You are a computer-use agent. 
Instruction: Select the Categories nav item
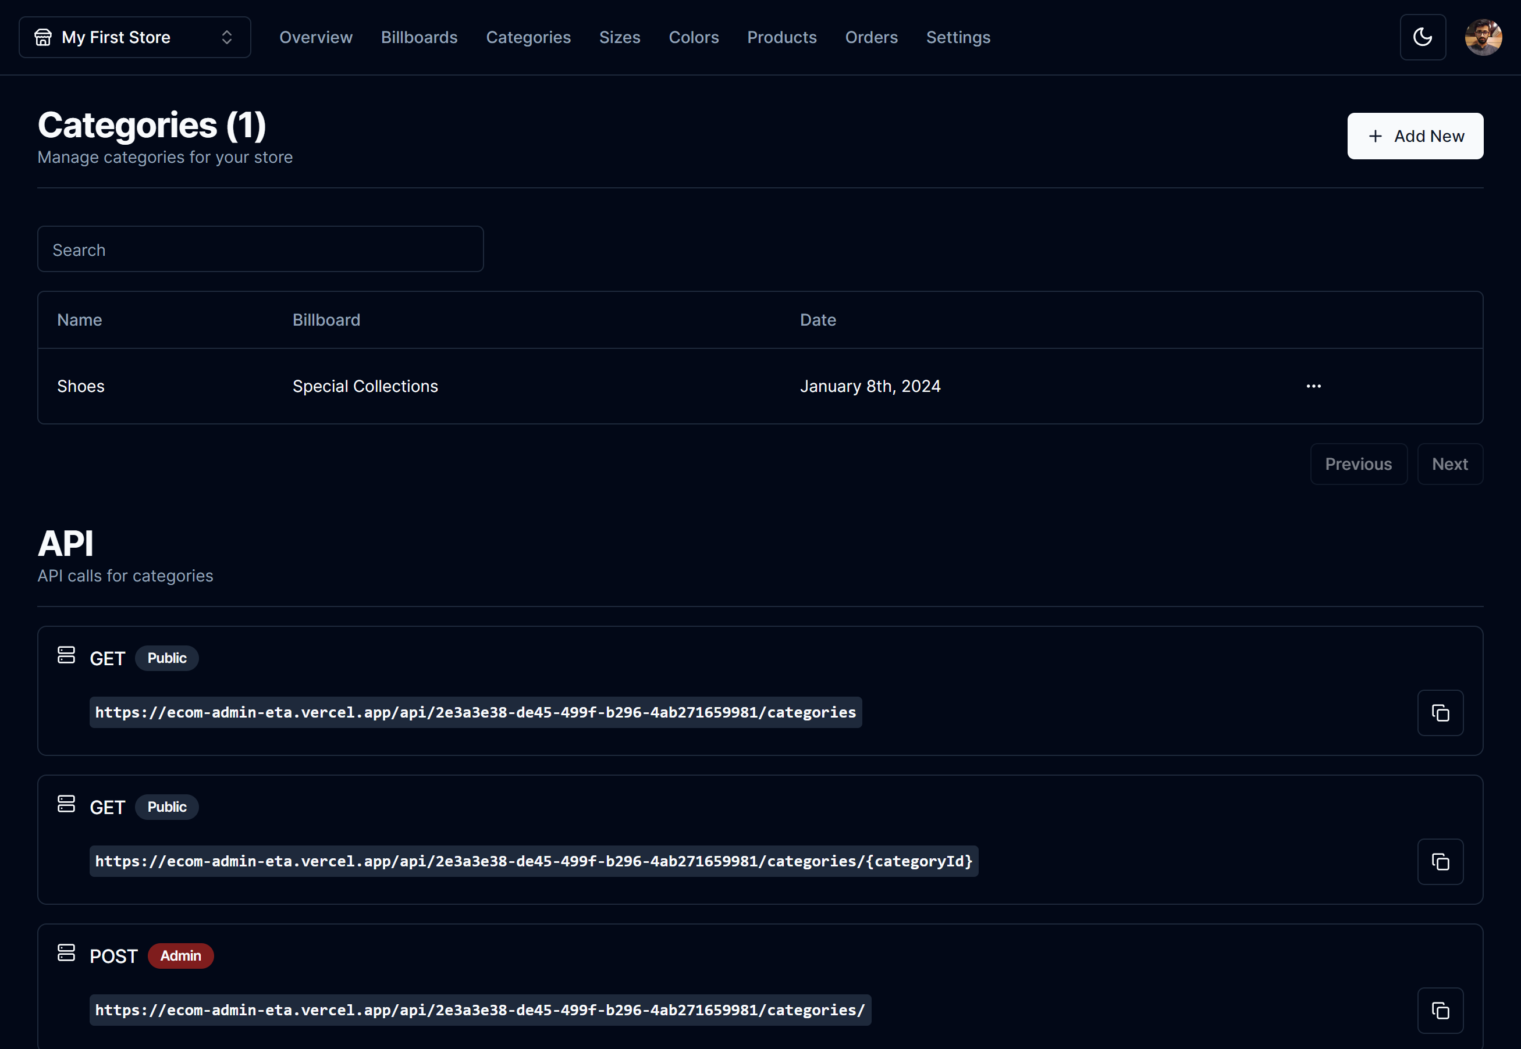coord(528,37)
